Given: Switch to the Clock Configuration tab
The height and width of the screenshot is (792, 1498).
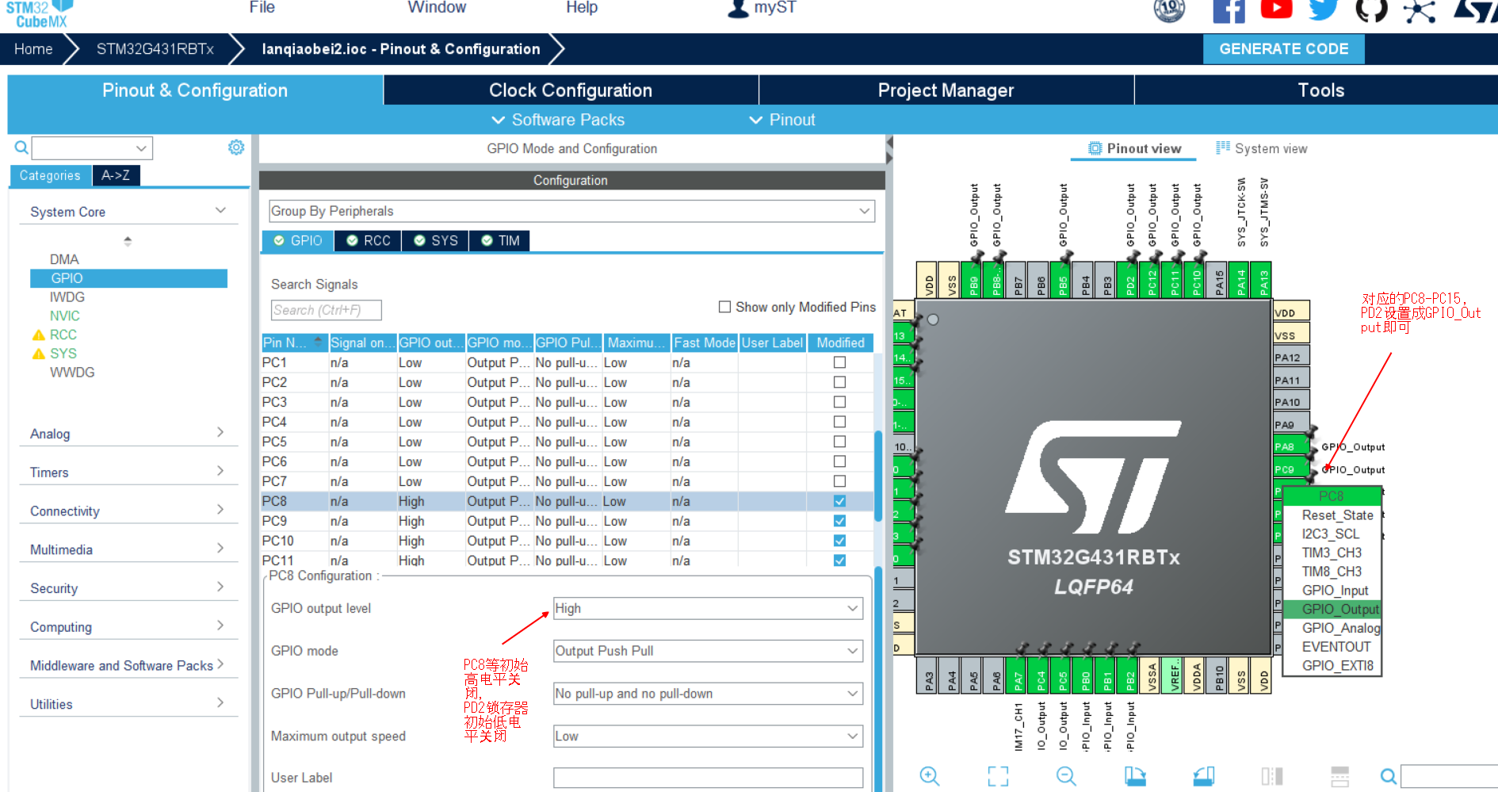Looking at the screenshot, I should (571, 90).
